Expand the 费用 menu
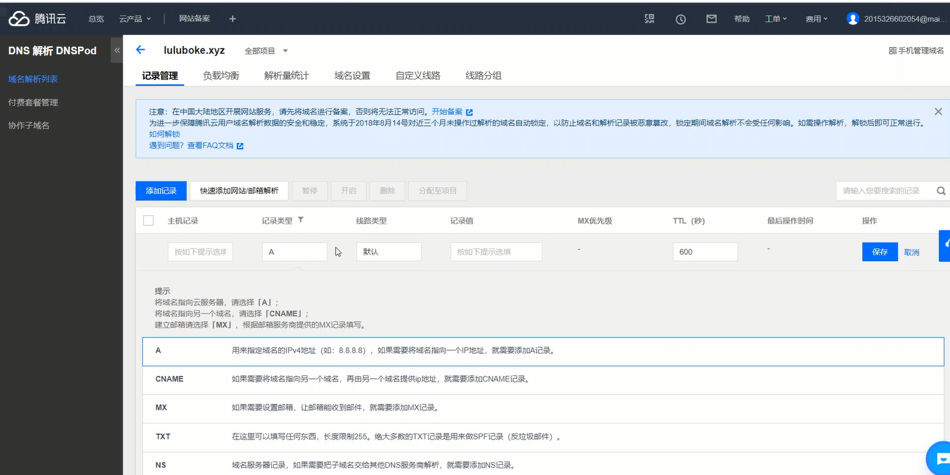This screenshot has width=950, height=475. 816,19
